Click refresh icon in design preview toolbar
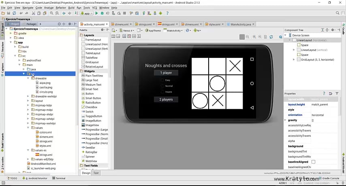The image size is (346, 186). point(271,37)
